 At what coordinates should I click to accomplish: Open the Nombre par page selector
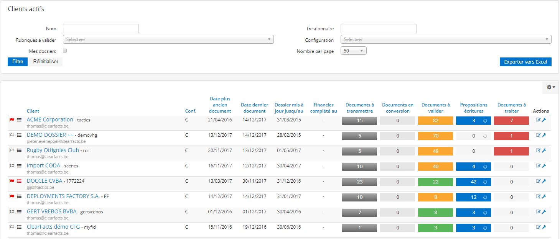(x=354, y=51)
